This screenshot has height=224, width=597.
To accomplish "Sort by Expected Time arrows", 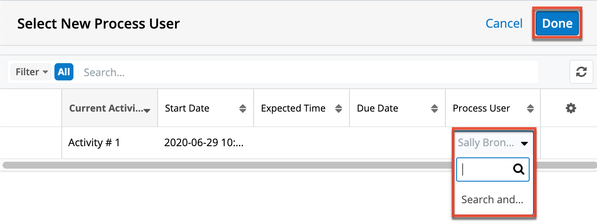I will 339,109.
